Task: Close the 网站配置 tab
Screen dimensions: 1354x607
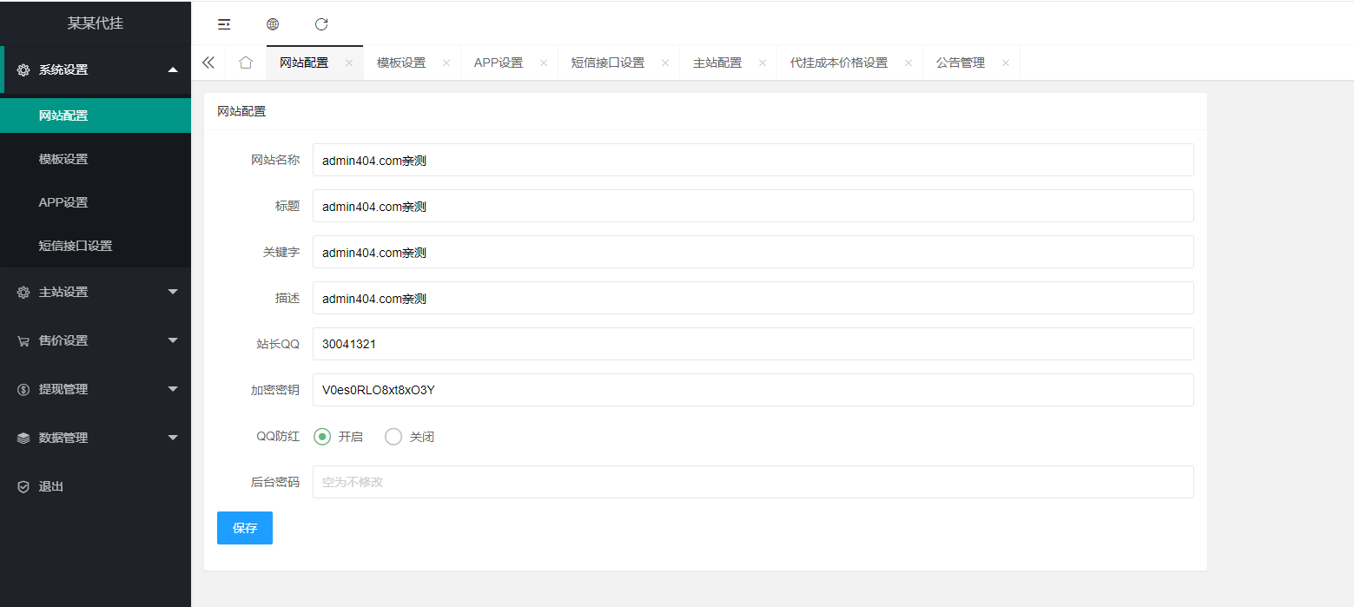Action: coord(349,63)
